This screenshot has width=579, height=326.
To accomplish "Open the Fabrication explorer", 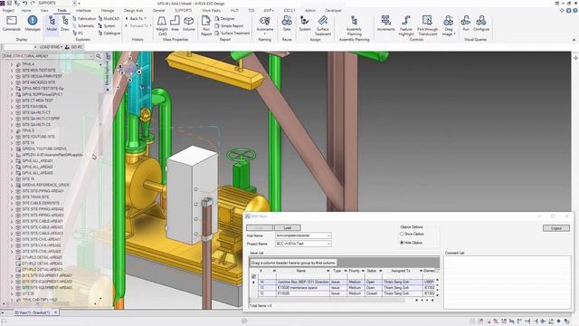I will [x=84, y=18].
